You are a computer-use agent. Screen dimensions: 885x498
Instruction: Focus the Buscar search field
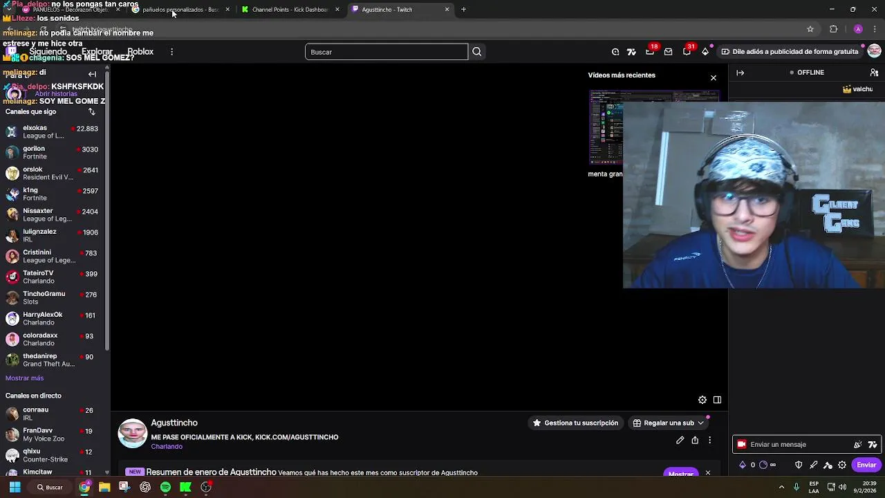[x=386, y=52]
